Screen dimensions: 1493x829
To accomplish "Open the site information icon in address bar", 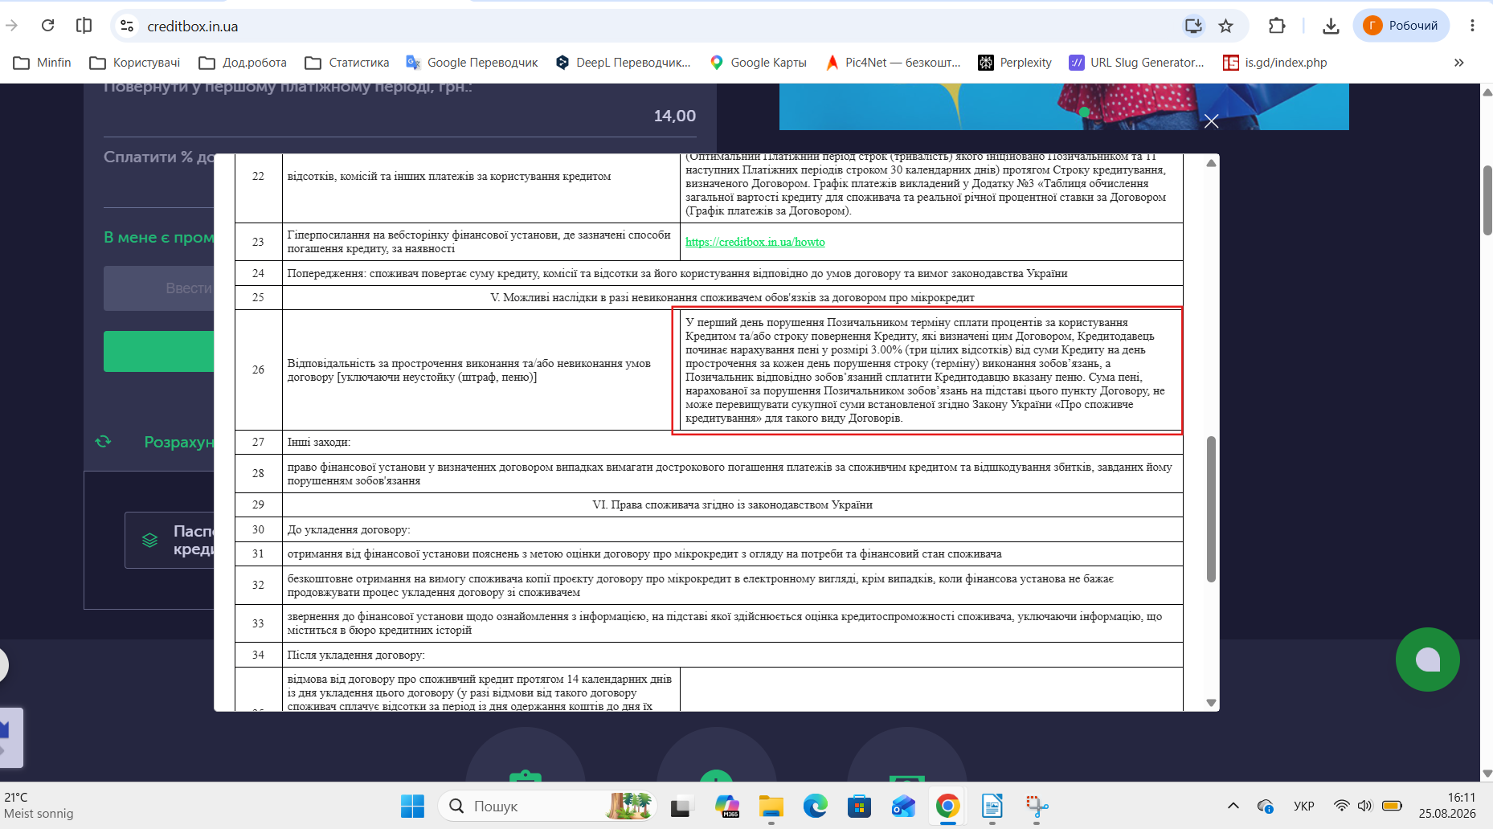I will click(x=127, y=26).
